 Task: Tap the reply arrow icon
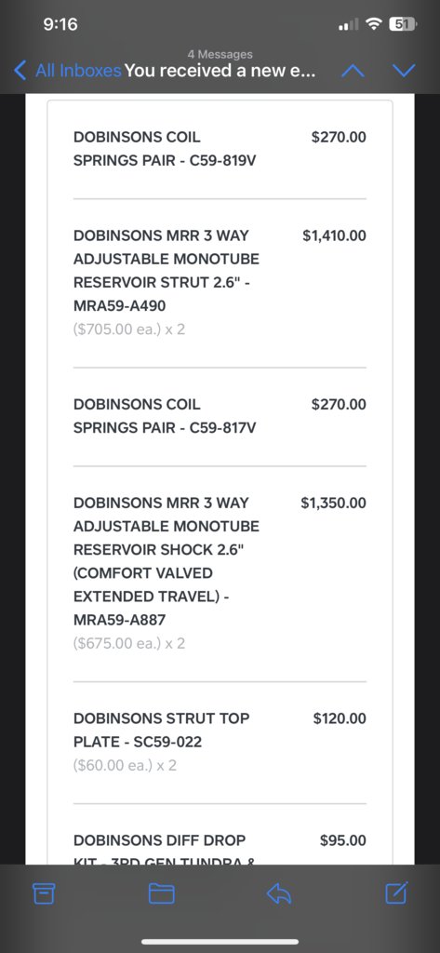click(x=279, y=893)
